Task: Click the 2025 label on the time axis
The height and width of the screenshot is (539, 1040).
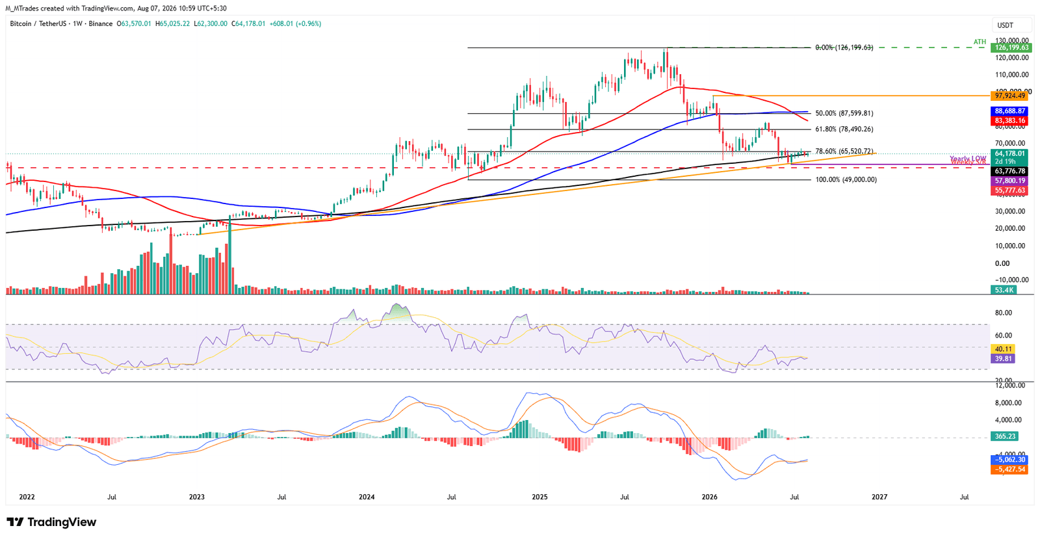Action: pyautogui.click(x=539, y=497)
